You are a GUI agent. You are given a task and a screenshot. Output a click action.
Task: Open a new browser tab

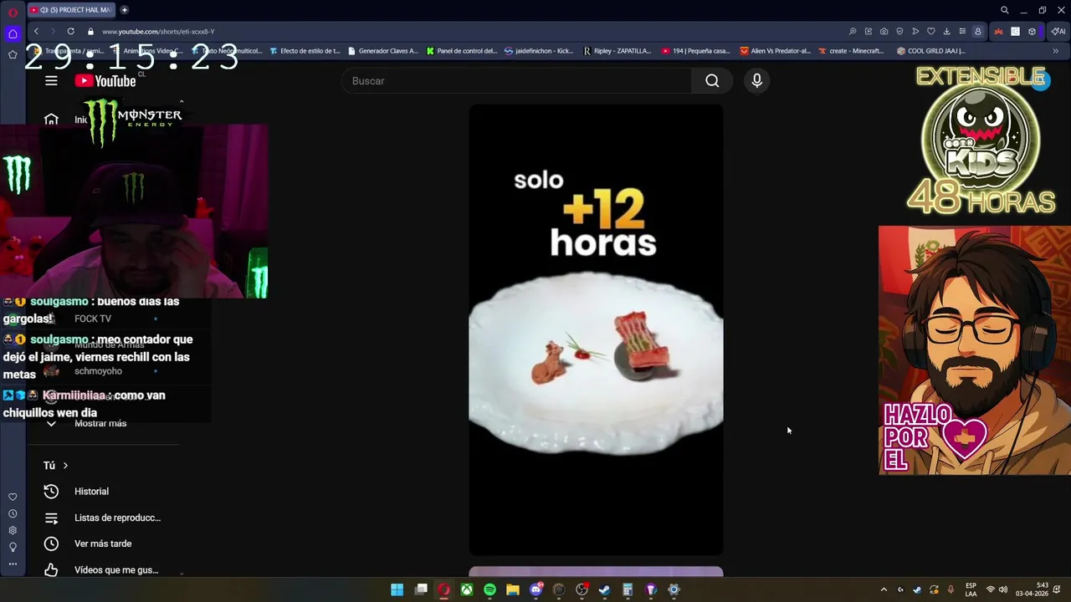(x=124, y=10)
